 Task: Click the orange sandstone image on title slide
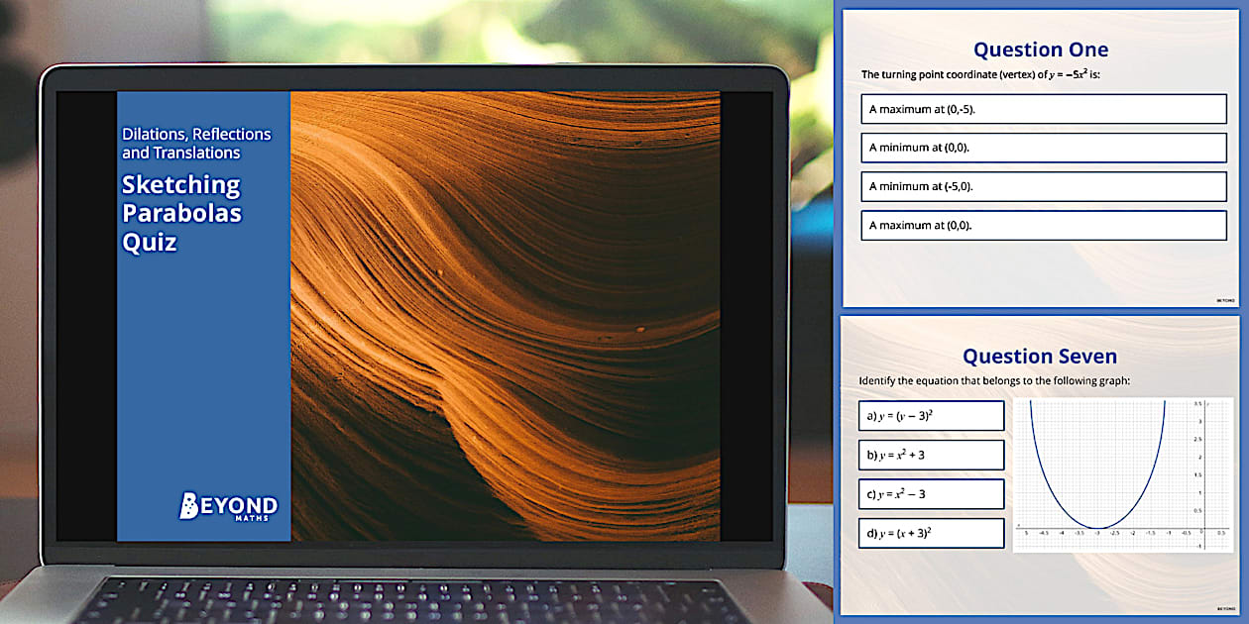506,317
